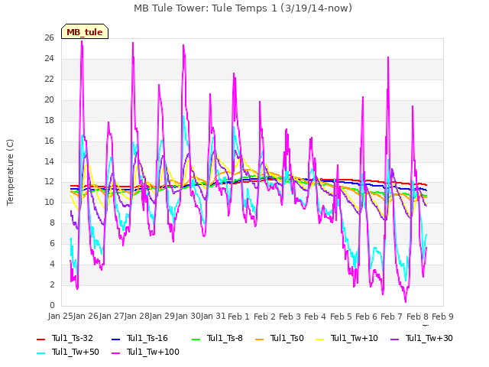Select the Tul1_Ts-32 legend label
This screenshot has width=489, height=367.
[x=73, y=338]
